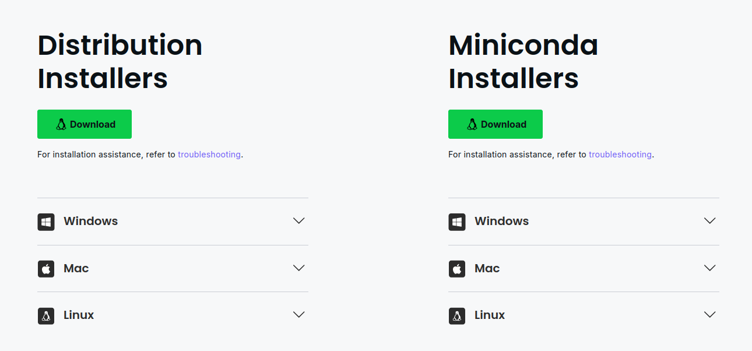Click the Miniconda Installers heading
Screen dimensions: 752x351
click(x=523, y=62)
